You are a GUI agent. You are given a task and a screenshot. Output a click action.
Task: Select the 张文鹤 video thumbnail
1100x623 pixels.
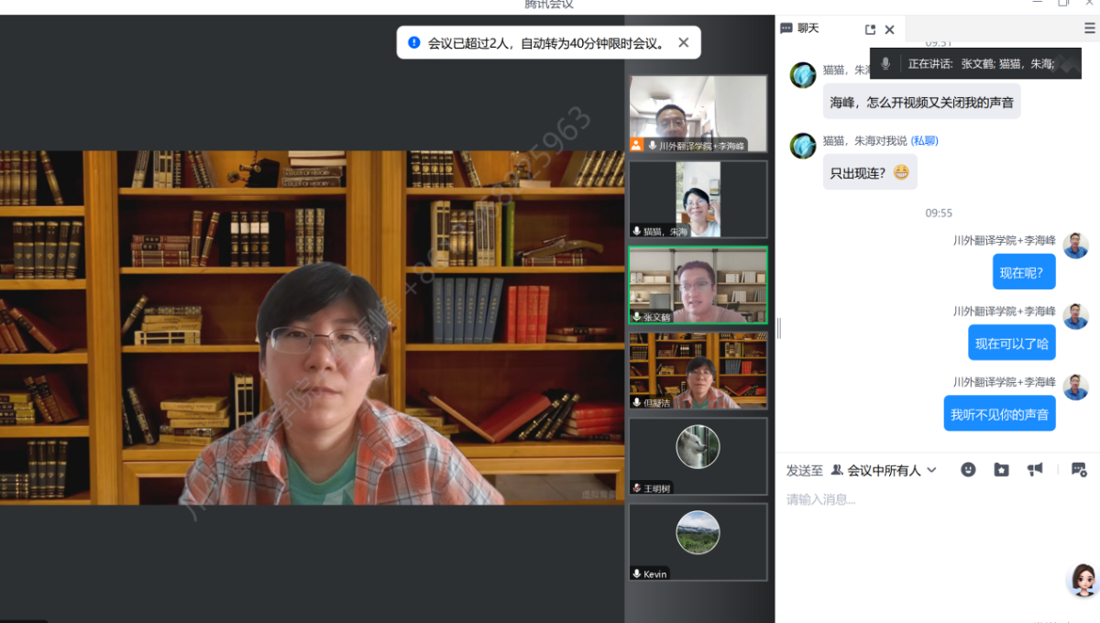coord(698,285)
